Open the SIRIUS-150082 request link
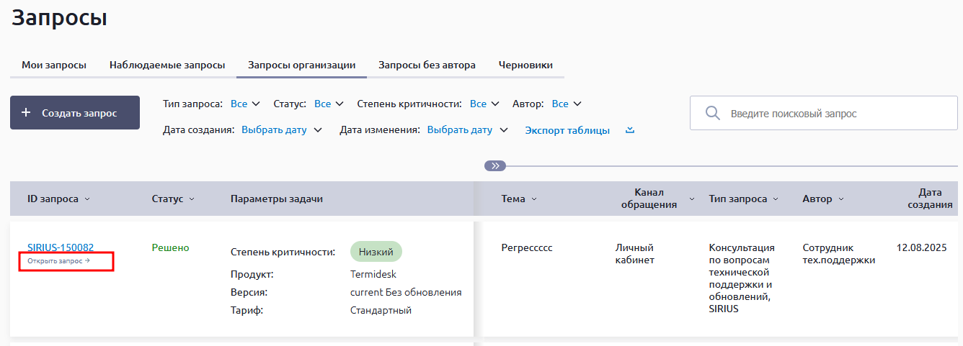The width and height of the screenshot is (963, 346). coord(61,247)
